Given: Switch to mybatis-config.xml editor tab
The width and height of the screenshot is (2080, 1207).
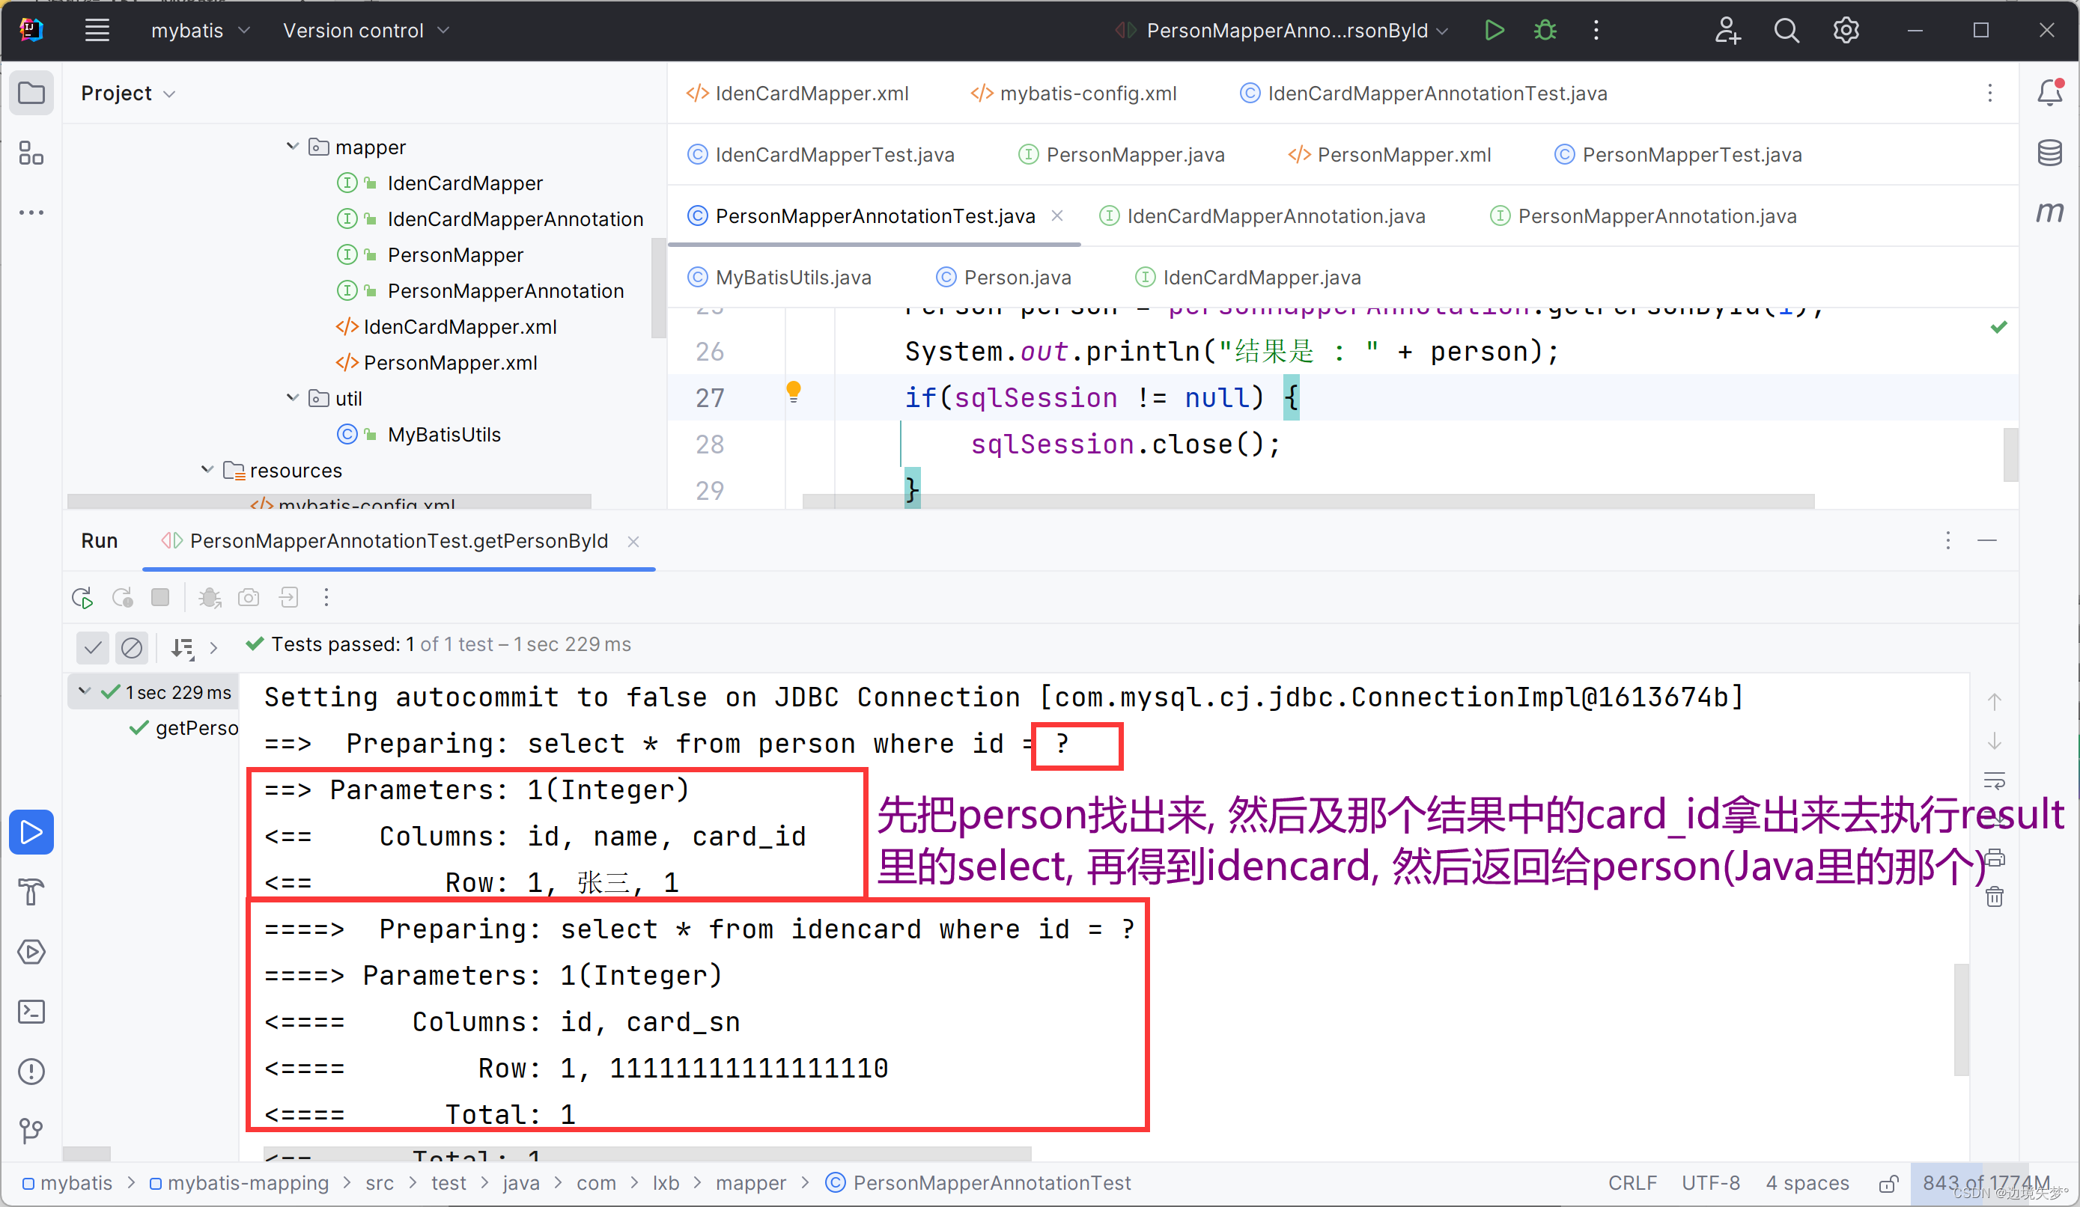Looking at the screenshot, I should pos(1074,94).
